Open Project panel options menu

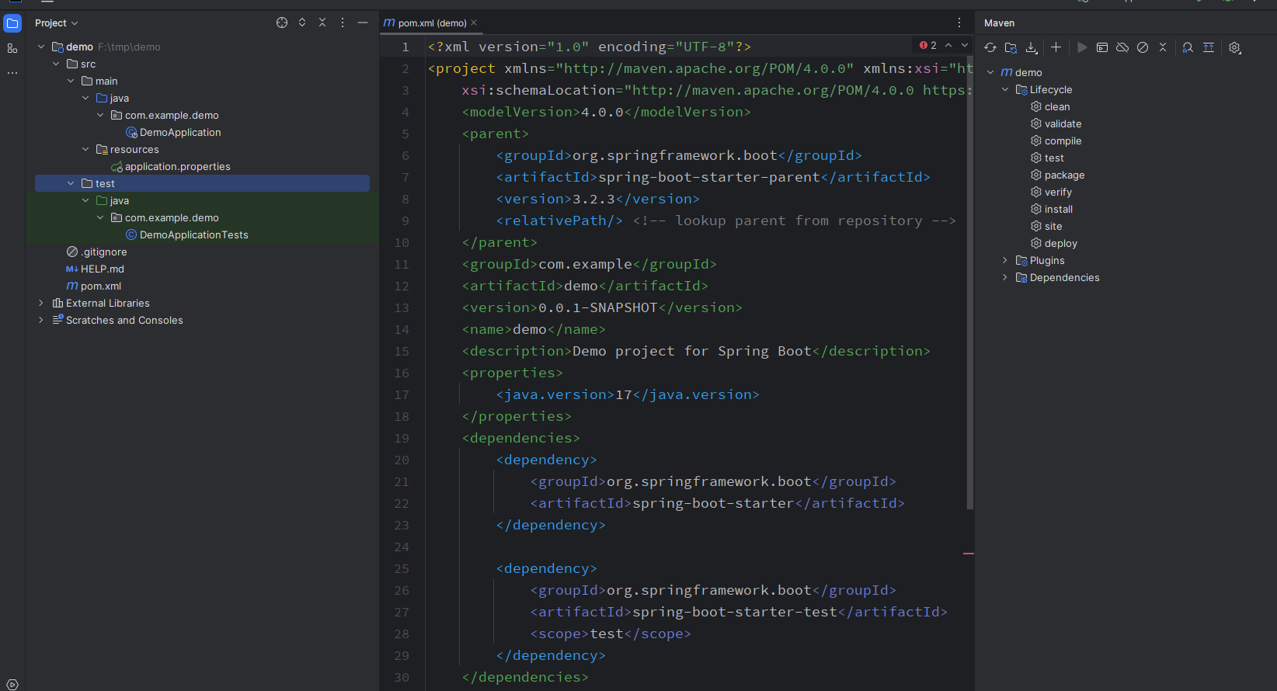click(x=343, y=23)
